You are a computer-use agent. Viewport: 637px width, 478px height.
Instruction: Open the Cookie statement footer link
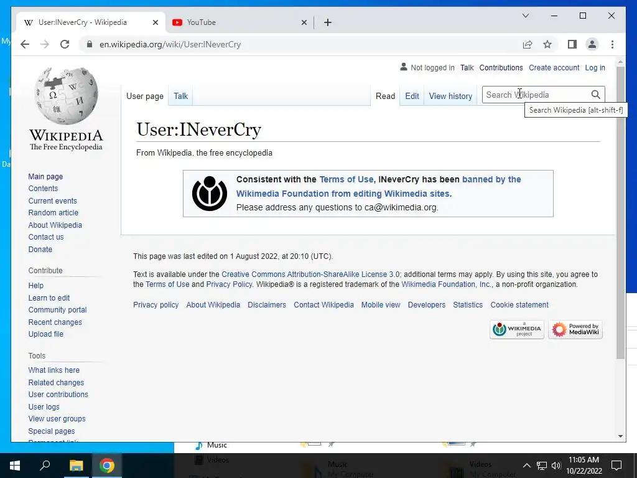[x=519, y=305]
